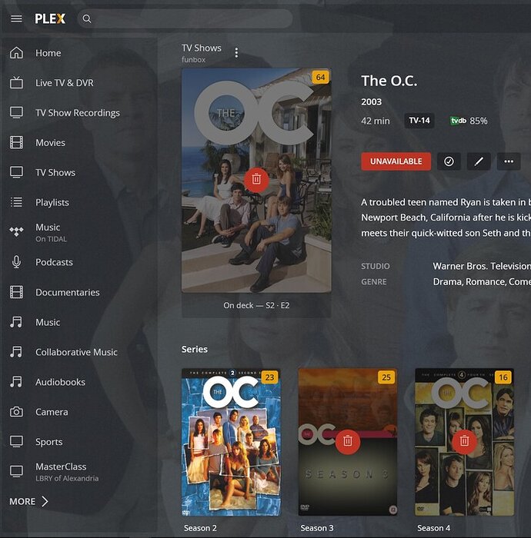This screenshot has height=538, width=531.
Task: Open Podcasts label
Action: [x=54, y=262]
